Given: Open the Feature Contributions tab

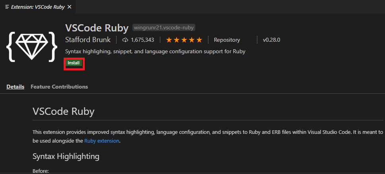Looking at the screenshot, I should pyautogui.click(x=59, y=87).
